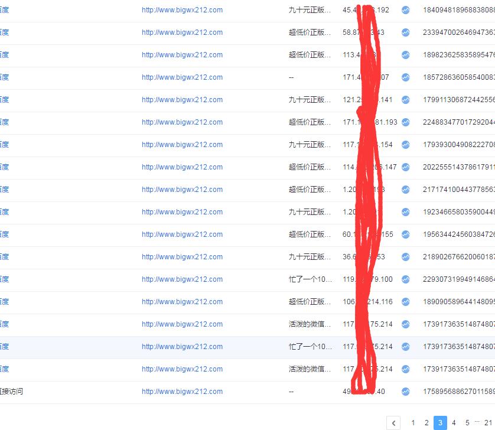Open bigwx212.com link in row ID 22488347701…

click(x=182, y=122)
